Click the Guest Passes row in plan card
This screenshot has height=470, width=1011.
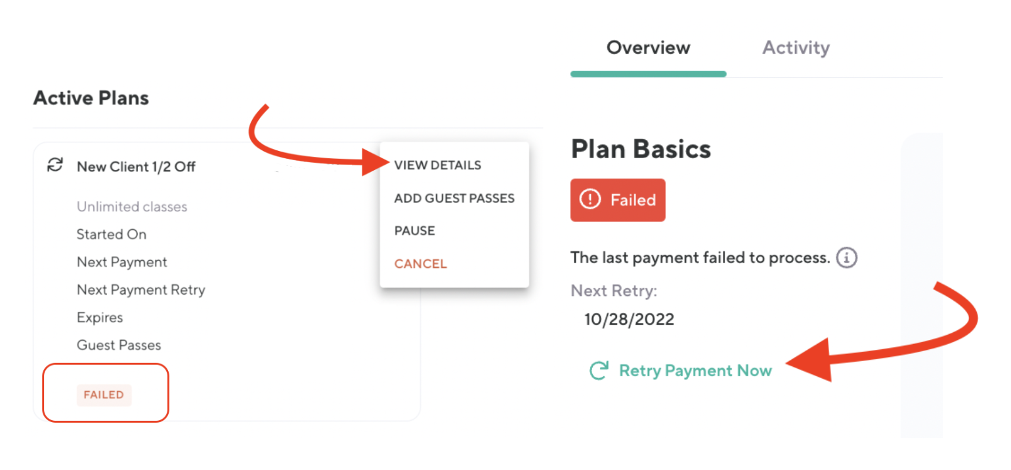119,345
